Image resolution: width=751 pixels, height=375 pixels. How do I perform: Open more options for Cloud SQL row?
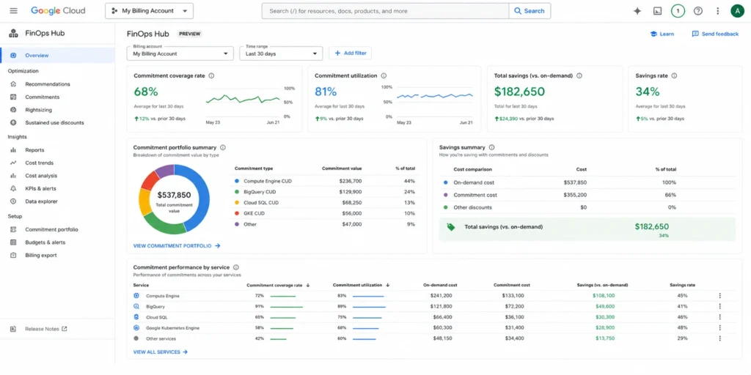(x=719, y=317)
